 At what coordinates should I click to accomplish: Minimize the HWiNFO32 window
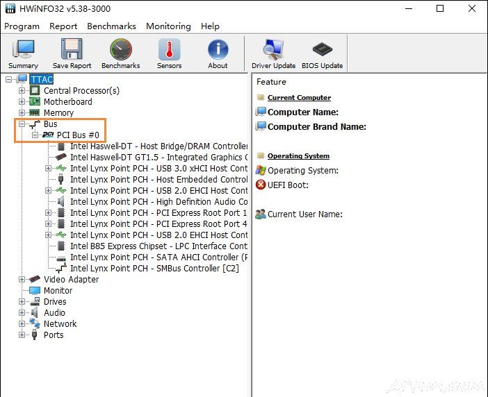click(409, 8)
